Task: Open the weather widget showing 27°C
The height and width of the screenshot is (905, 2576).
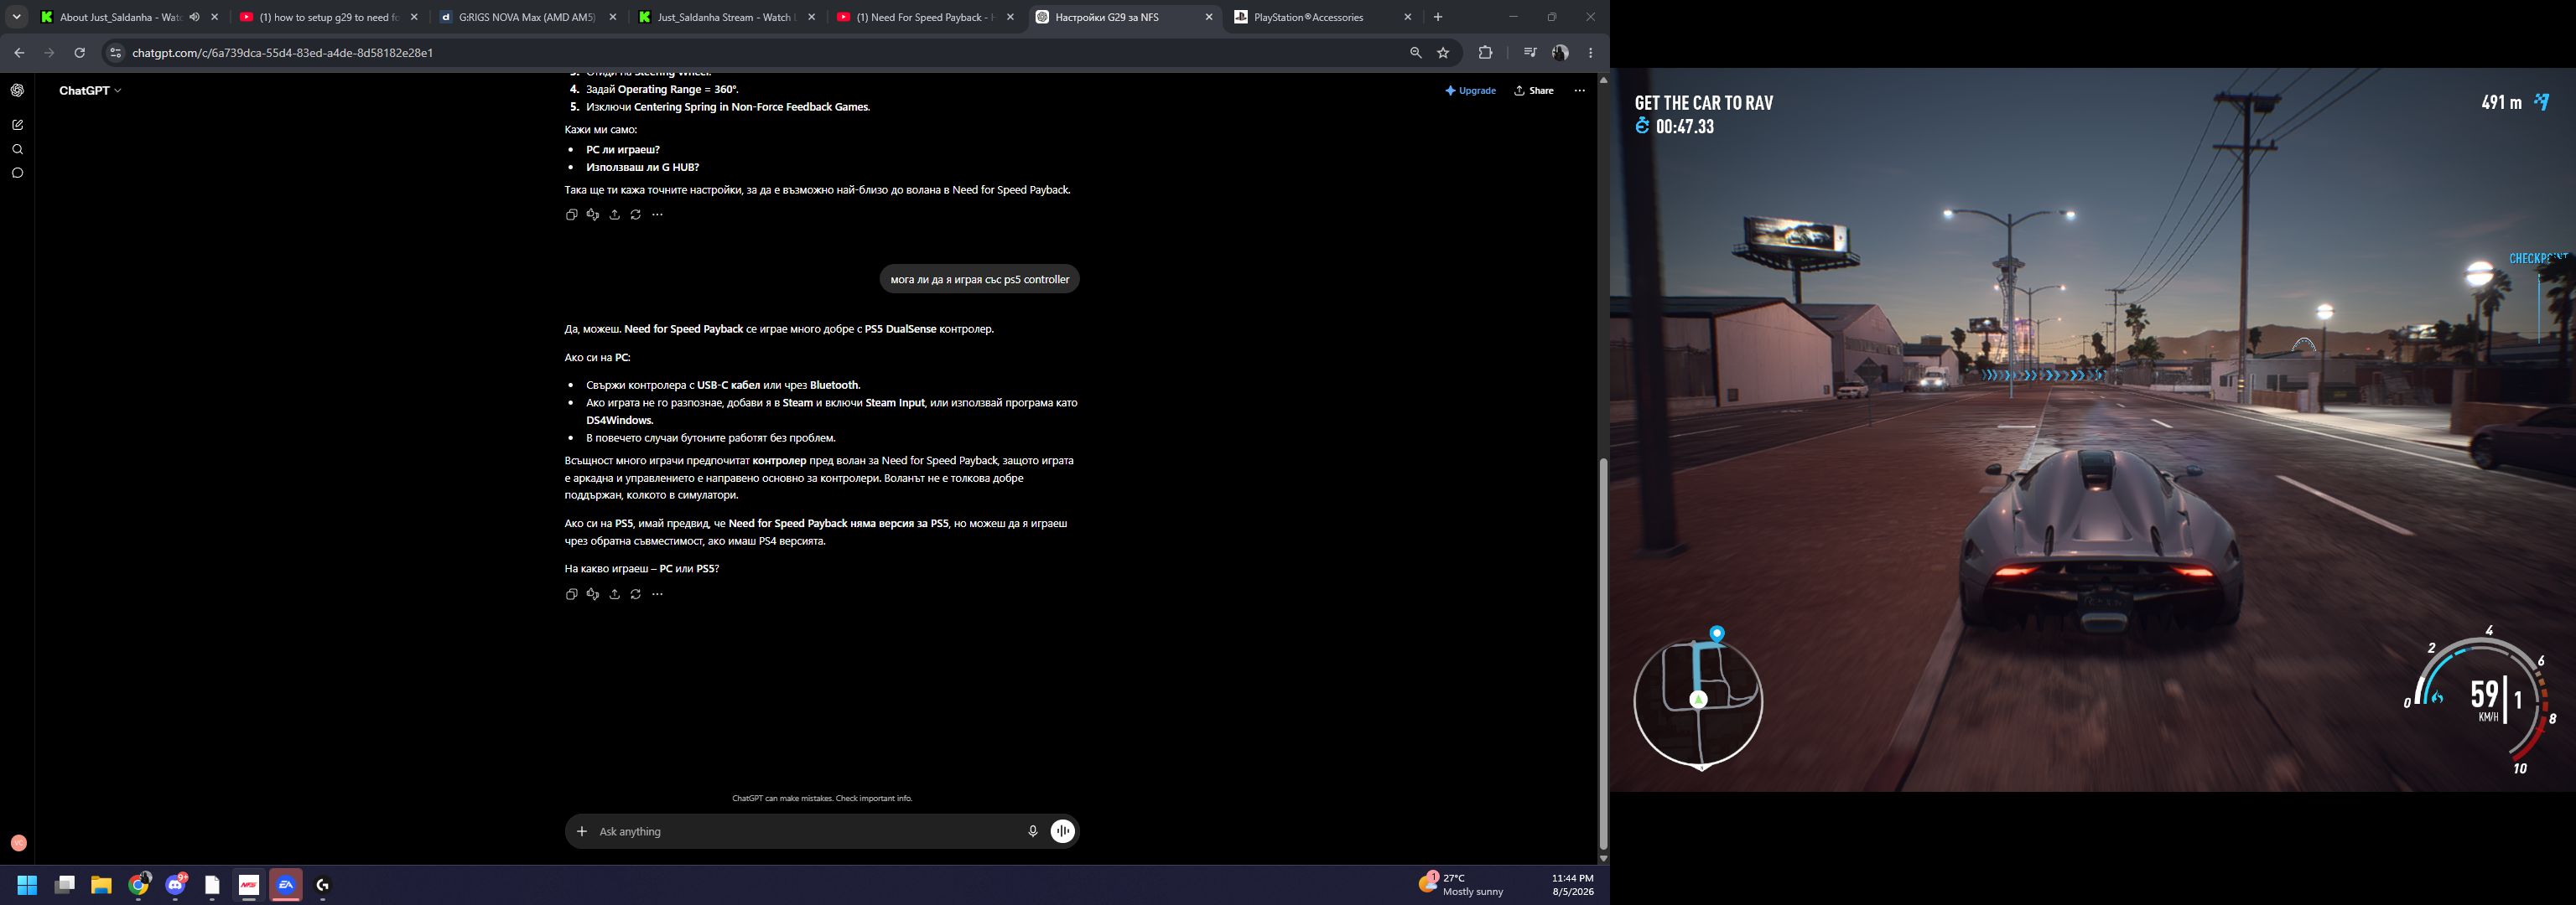Action: pos(1460,885)
